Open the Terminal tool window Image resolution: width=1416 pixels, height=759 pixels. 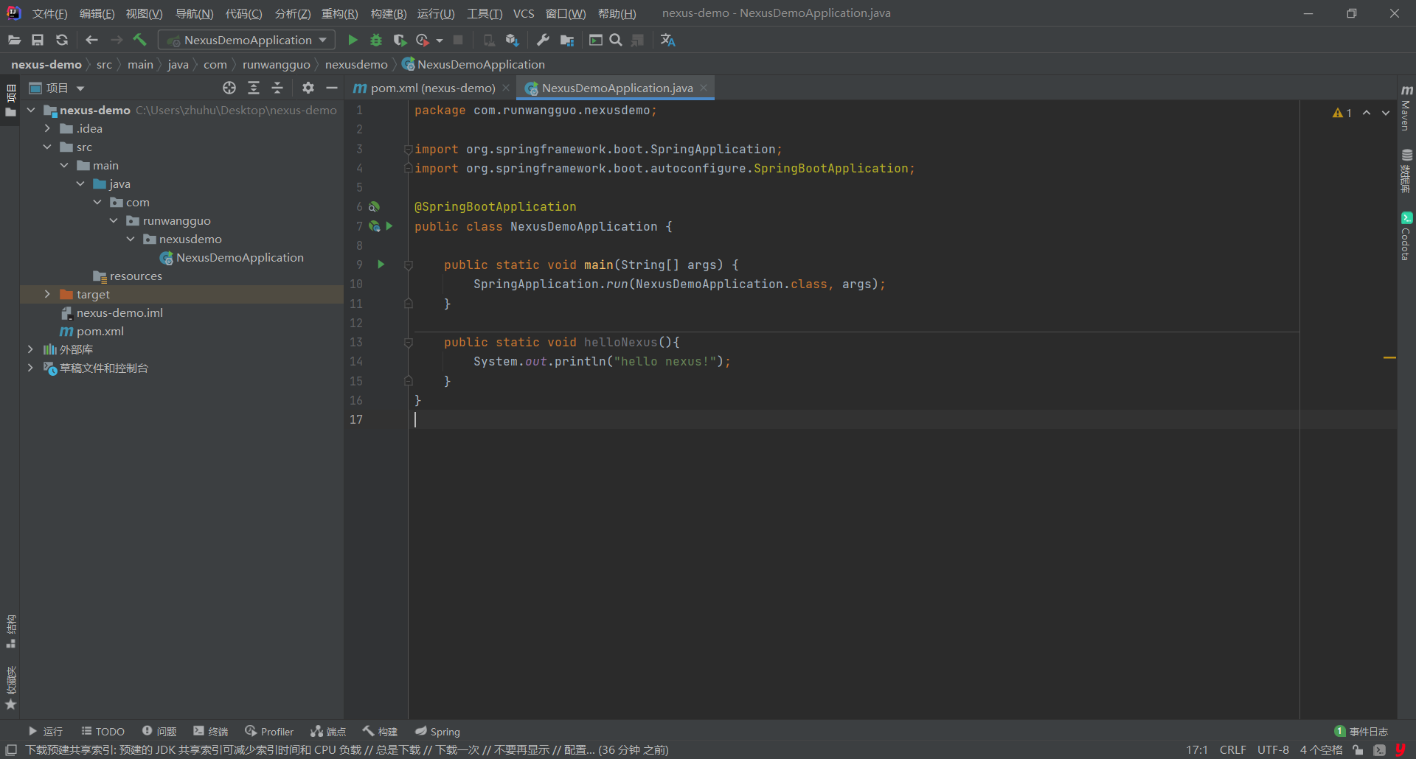[211, 732]
